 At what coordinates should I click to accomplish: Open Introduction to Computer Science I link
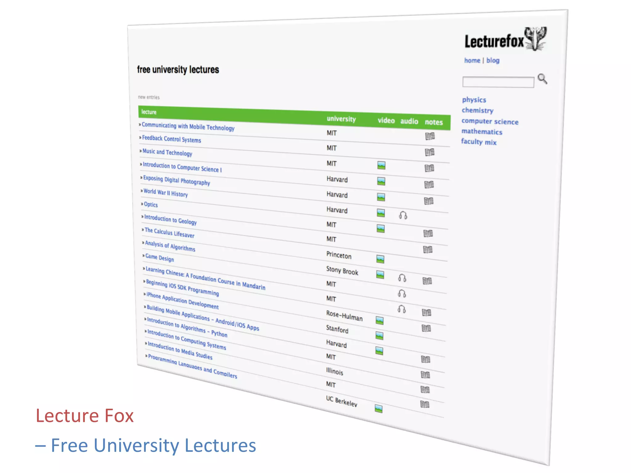tap(182, 167)
